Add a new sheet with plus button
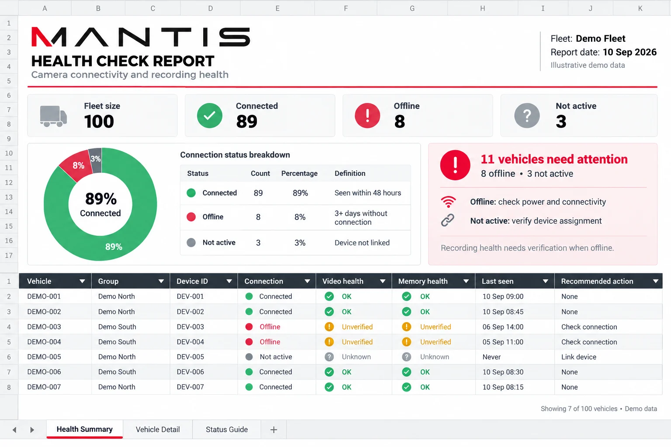Viewport: 671px width, 447px height. pyautogui.click(x=274, y=430)
